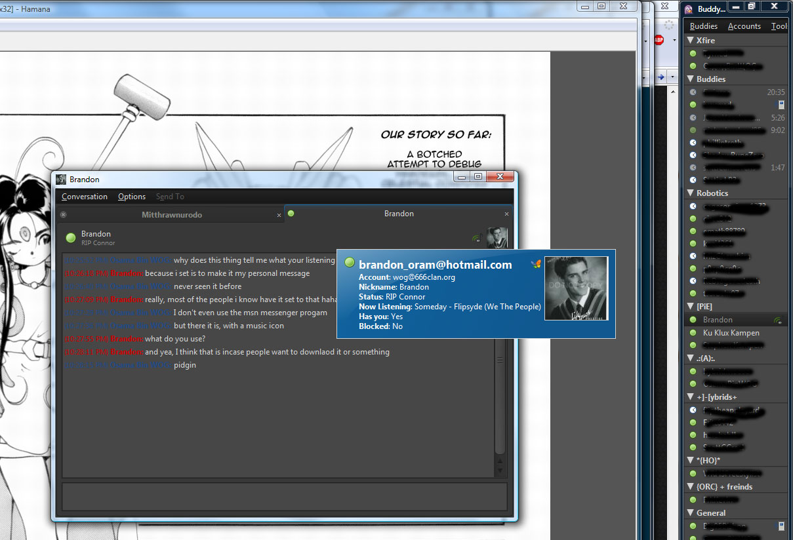Click the blue arrow icon in browser toolbar
The width and height of the screenshot is (793, 540).
(661, 77)
